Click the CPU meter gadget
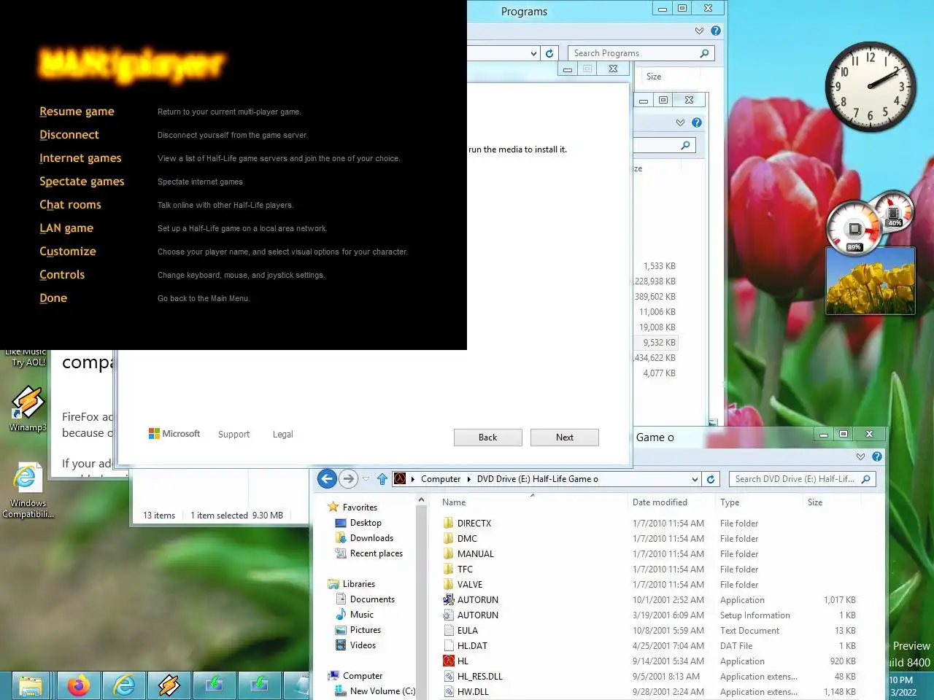The image size is (934, 700). [854, 227]
